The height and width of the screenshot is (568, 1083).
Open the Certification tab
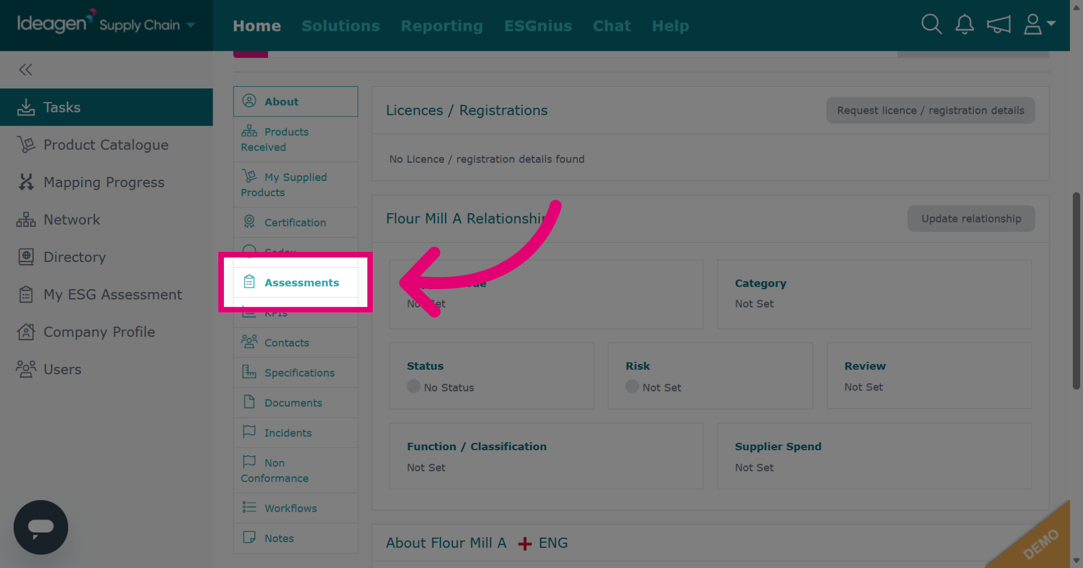[x=296, y=222]
